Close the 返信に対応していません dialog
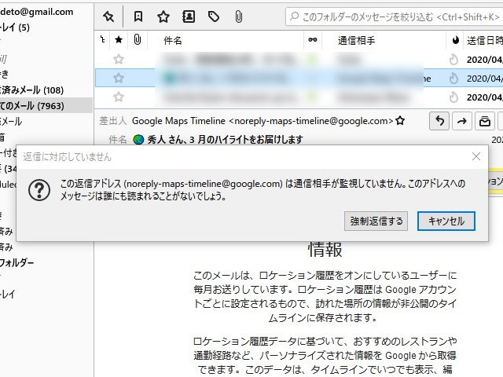 click(476, 156)
